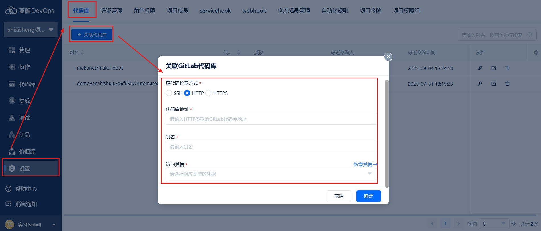Click the dialog vertical scrollbar
Screen dimensions: 541x231
click(387, 134)
